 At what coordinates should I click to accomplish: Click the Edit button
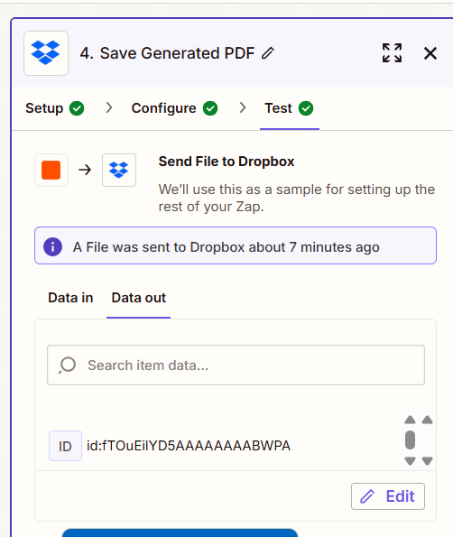388,496
